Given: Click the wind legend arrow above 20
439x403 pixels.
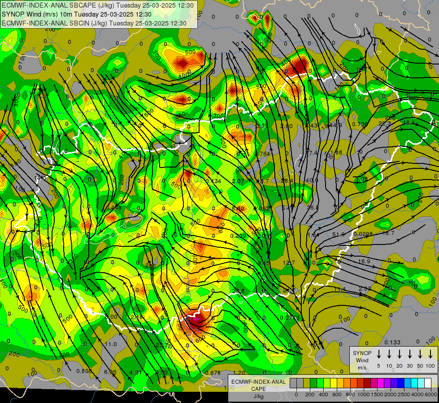Looking at the screenshot, I should coord(399,354).
